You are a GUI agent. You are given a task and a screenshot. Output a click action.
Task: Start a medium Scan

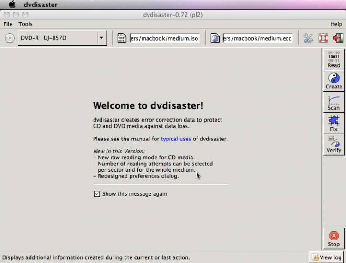click(x=334, y=102)
